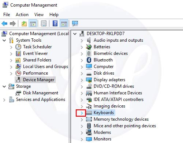
Task: Click the Properties toolbar icon
Action: [x=44, y=23]
